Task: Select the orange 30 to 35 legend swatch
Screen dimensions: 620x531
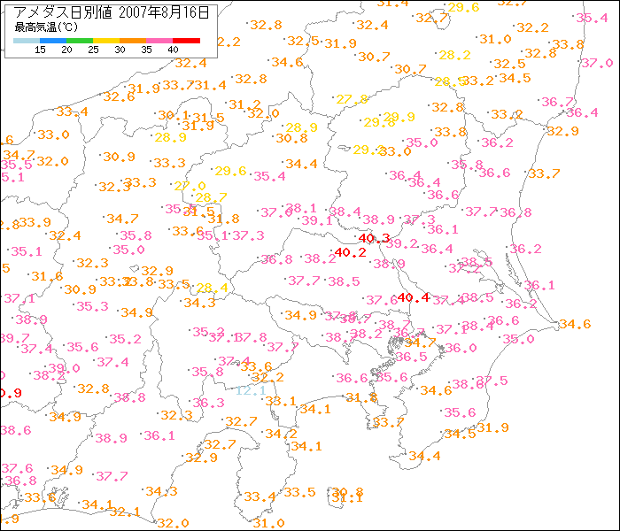Action: (133, 40)
